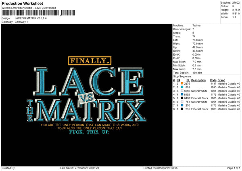Click the 'Max Stitch:' label
The image size is (242, 171).
pos(179,62)
